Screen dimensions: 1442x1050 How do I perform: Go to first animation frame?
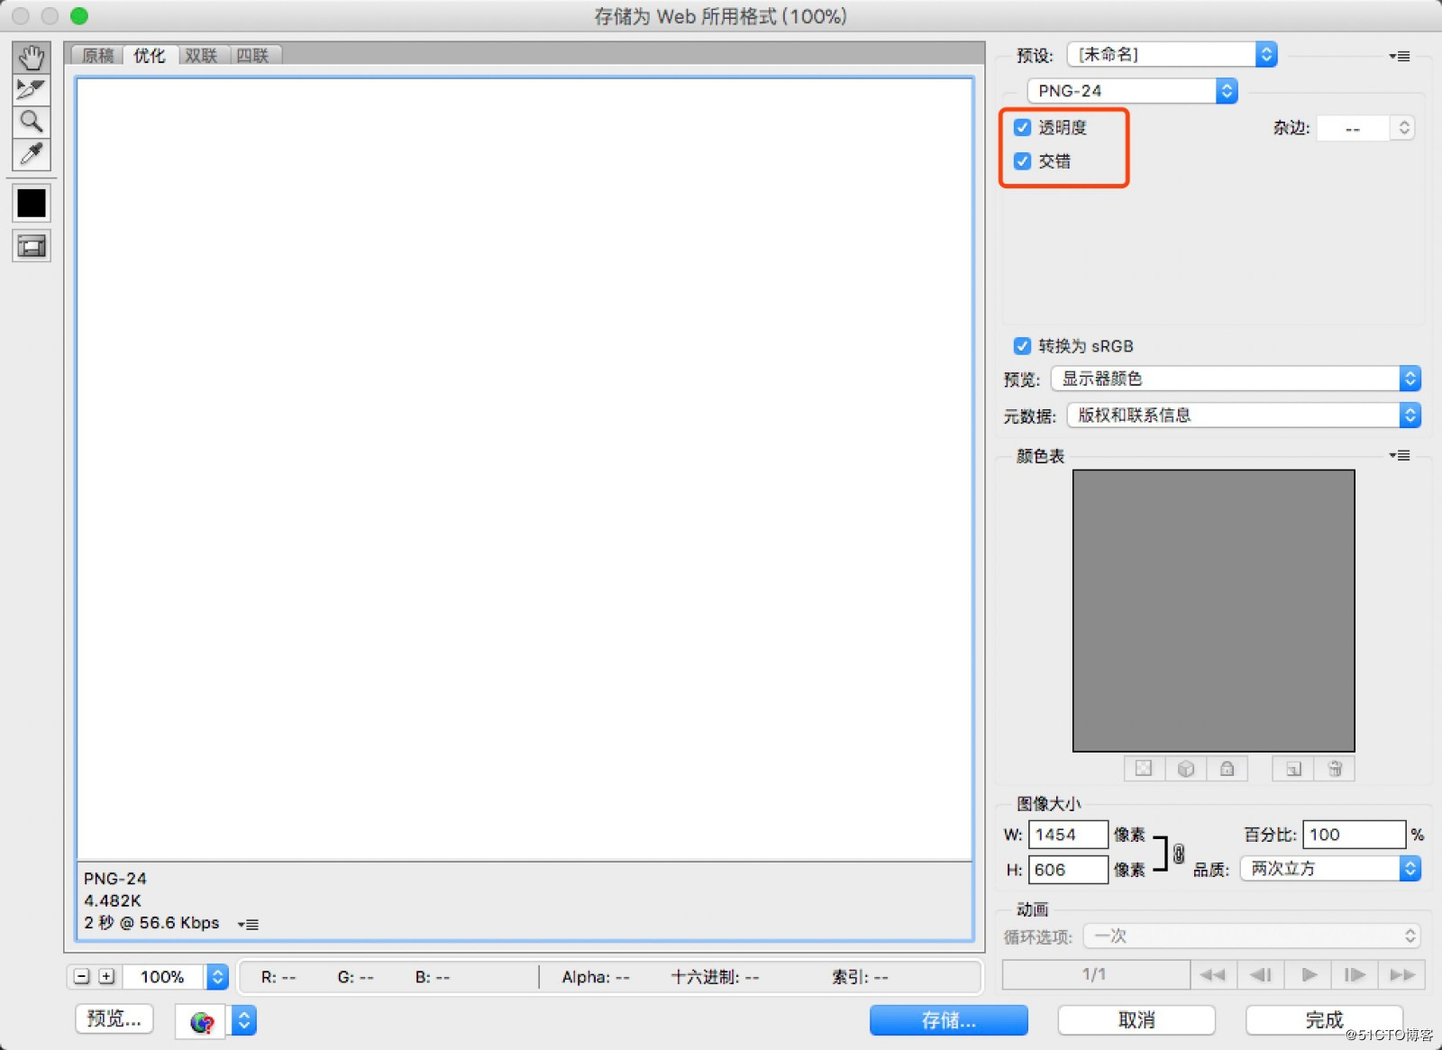click(1212, 974)
